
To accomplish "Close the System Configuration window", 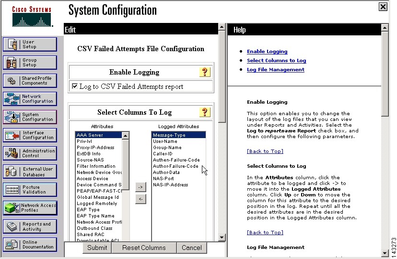I will click(383, 7).
